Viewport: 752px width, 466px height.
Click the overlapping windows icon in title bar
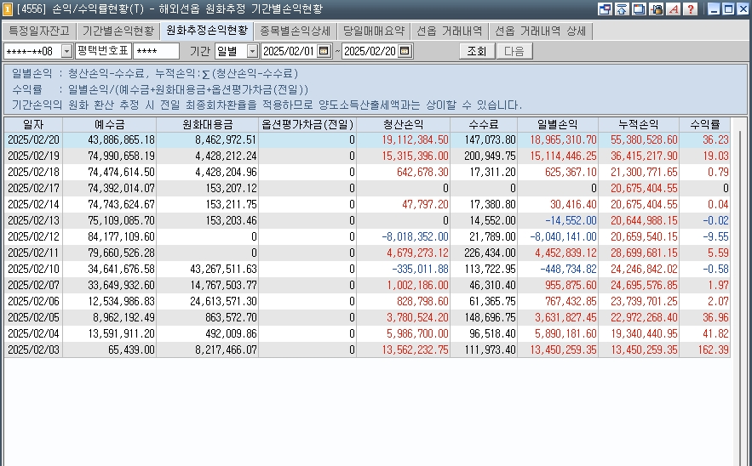tap(605, 9)
